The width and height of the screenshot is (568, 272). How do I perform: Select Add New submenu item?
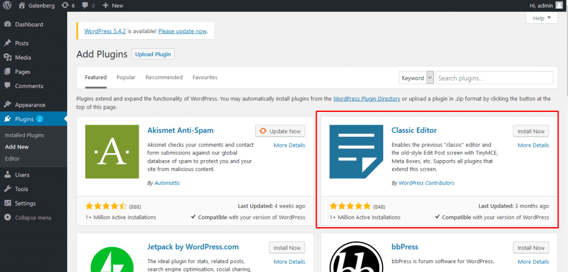pos(17,147)
